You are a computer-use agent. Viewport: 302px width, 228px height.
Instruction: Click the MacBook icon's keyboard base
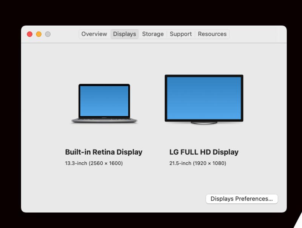104,120
